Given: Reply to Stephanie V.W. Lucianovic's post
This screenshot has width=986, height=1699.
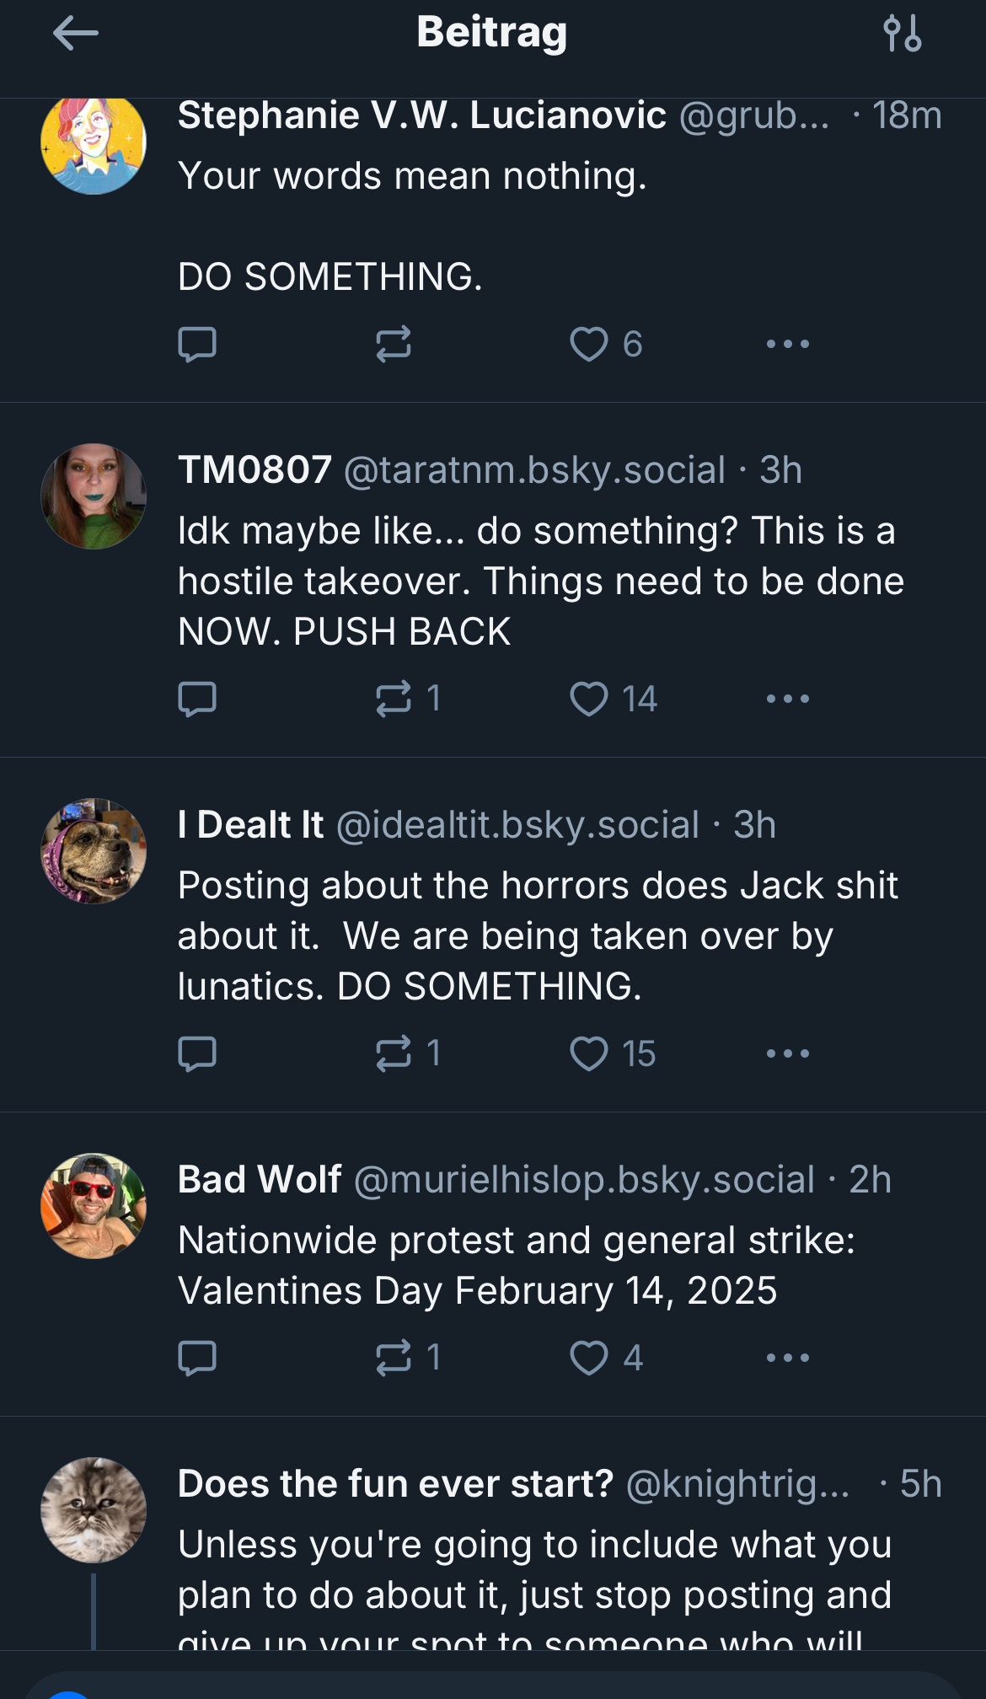Looking at the screenshot, I should (197, 344).
